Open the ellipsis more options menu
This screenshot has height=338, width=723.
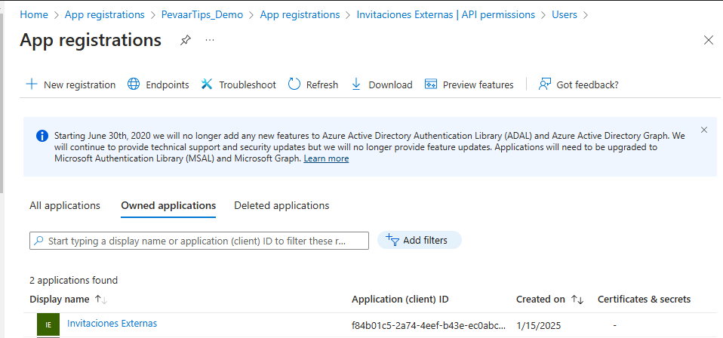(x=210, y=40)
